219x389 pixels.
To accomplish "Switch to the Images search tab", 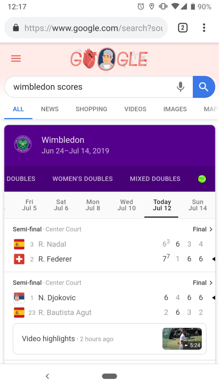I will coord(175,109).
